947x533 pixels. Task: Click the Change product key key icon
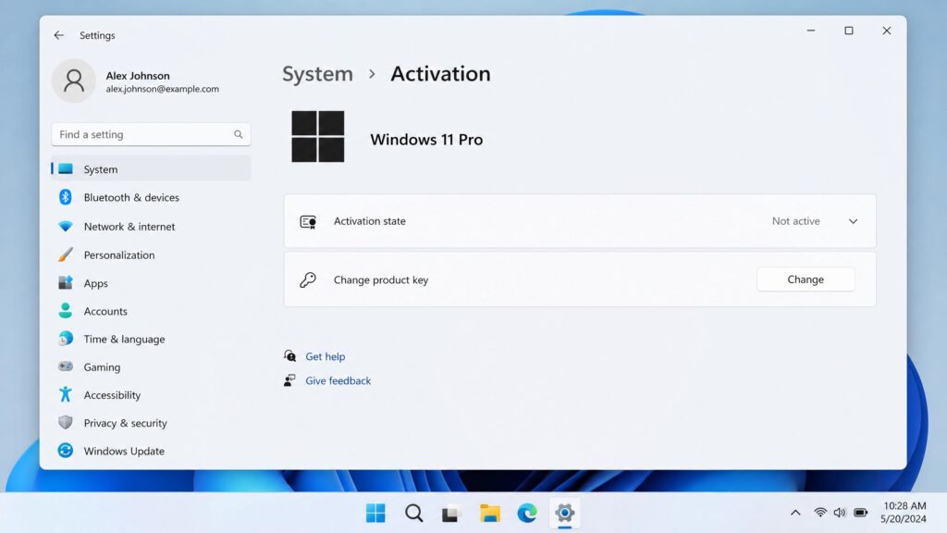pyautogui.click(x=308, y=279)
